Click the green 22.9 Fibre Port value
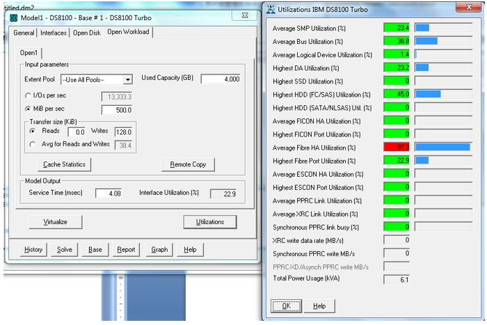487x325 pixels. point(397,160)
